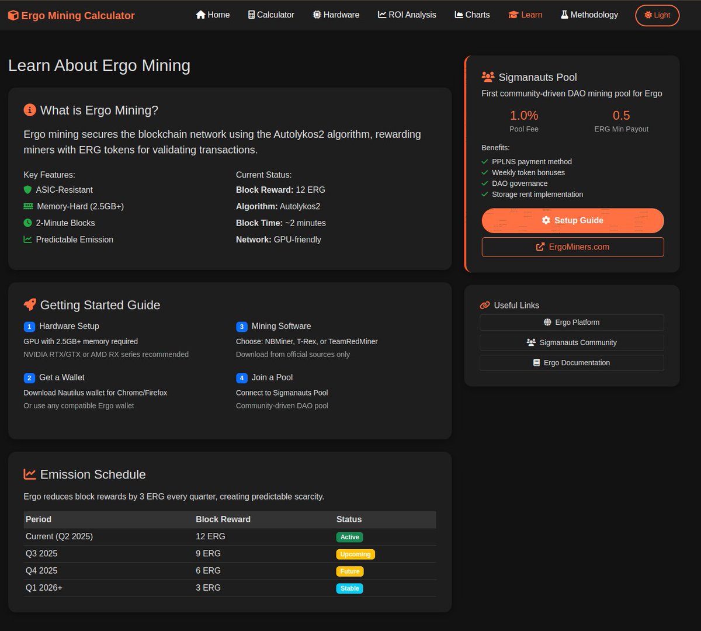
Task: Open the ROI Analysis page
Action: click(407, 15)
